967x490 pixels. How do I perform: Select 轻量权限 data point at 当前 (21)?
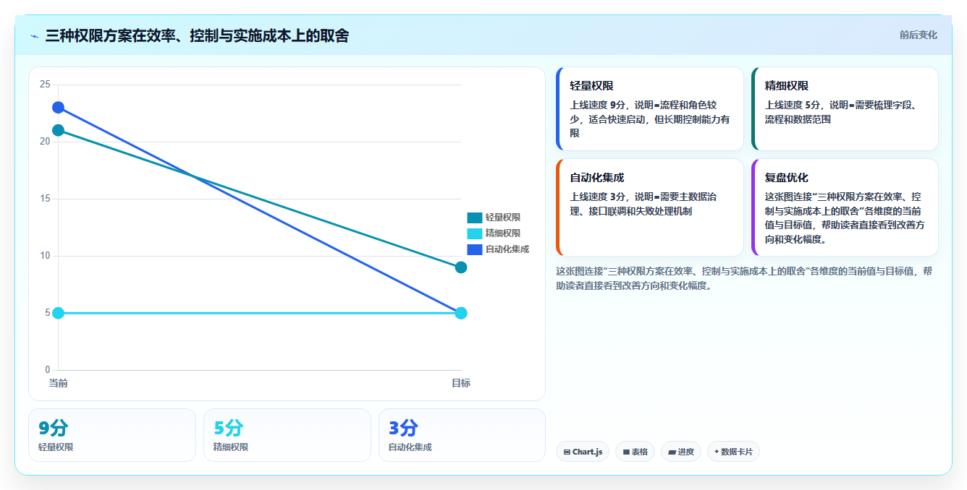(x=58, y=130)
